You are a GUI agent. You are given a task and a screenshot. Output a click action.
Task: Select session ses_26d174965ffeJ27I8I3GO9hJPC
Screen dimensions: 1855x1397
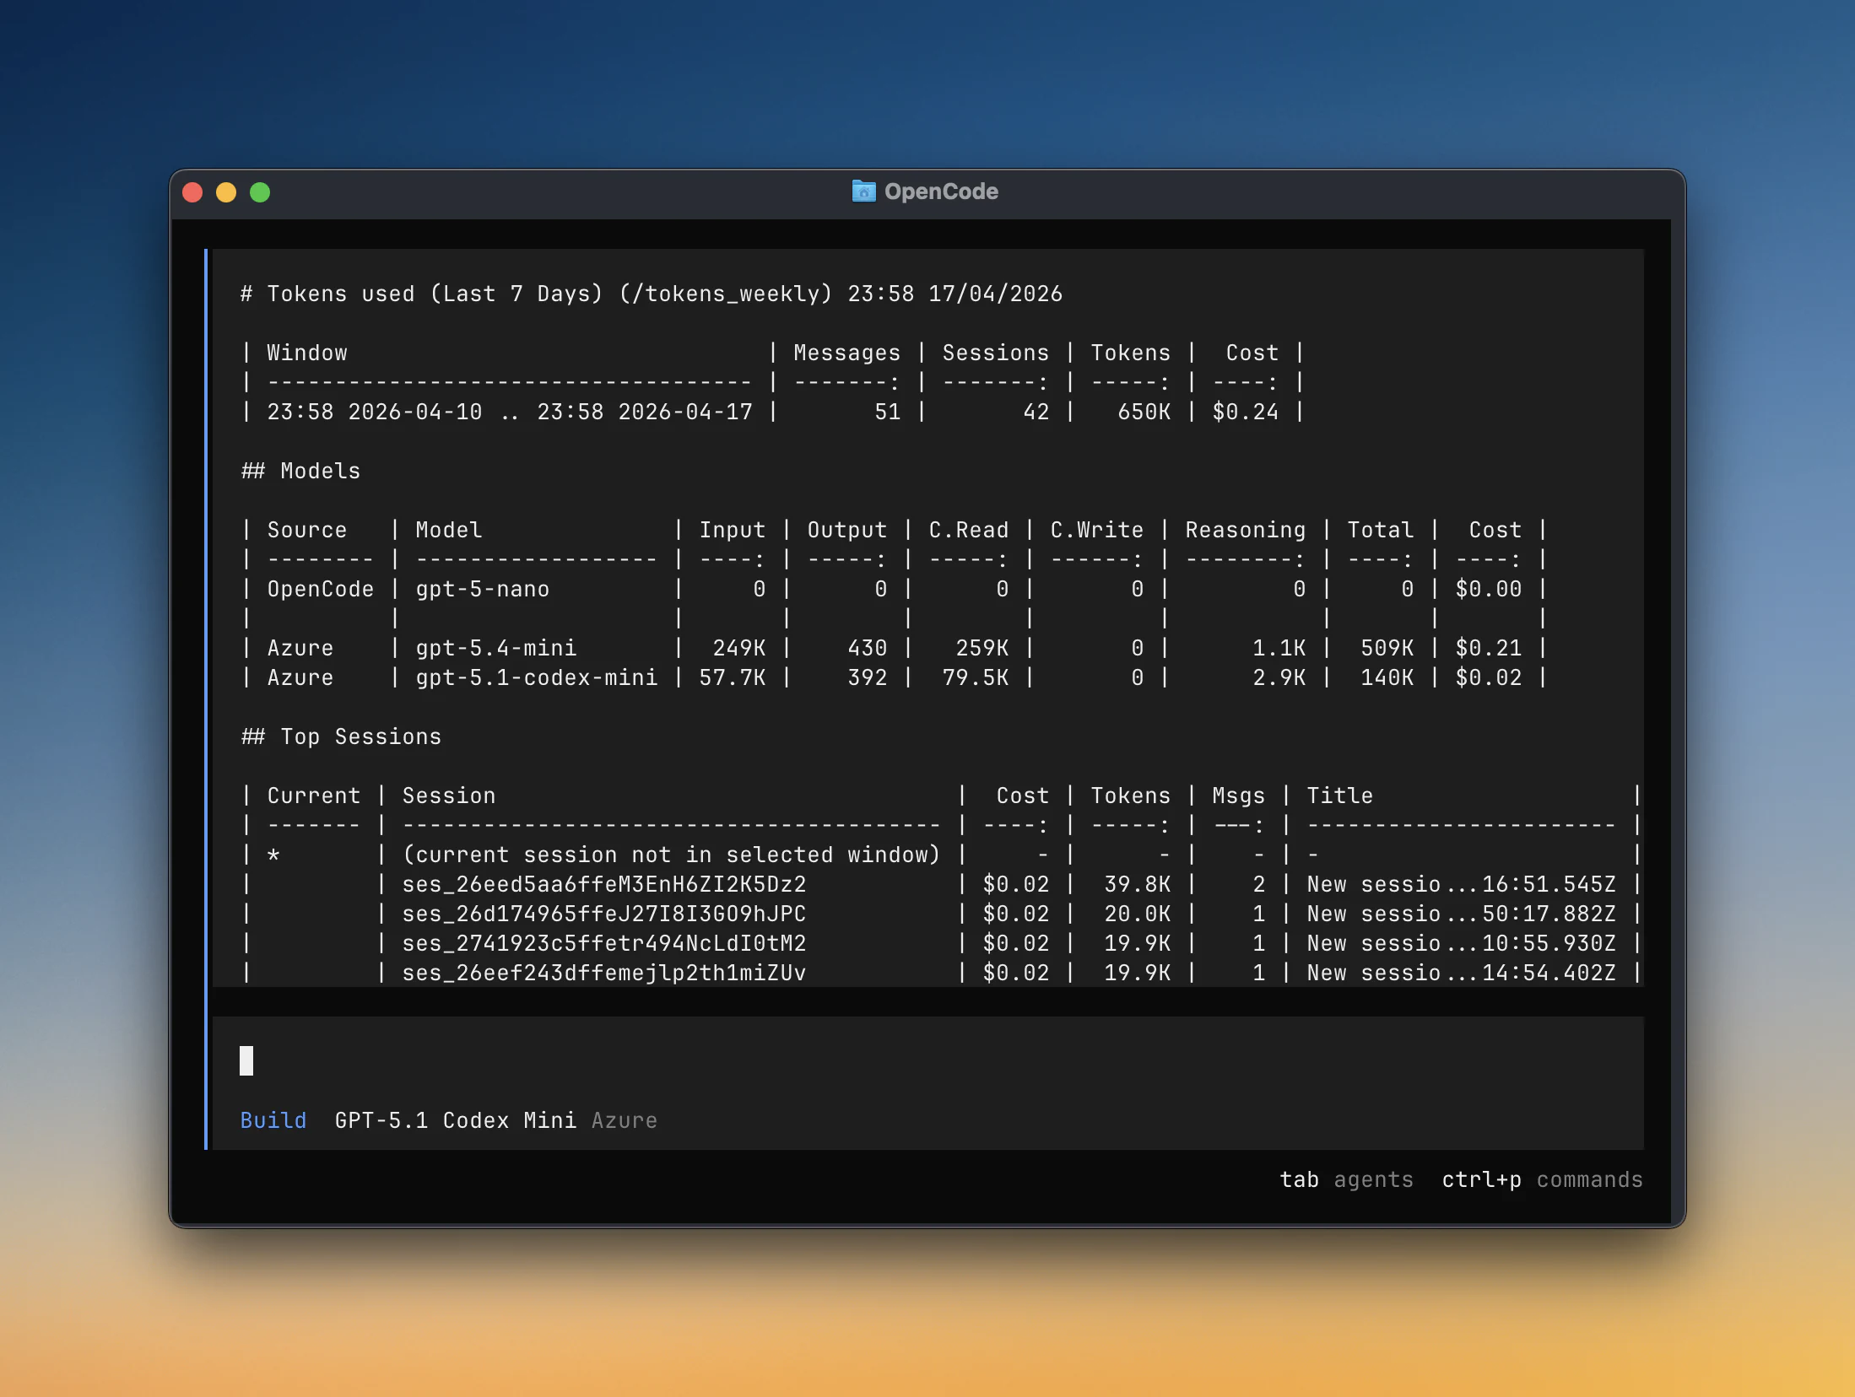coord(603,914)
